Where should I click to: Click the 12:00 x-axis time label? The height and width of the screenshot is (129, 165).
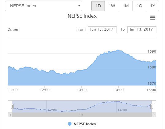pos(44,90)
